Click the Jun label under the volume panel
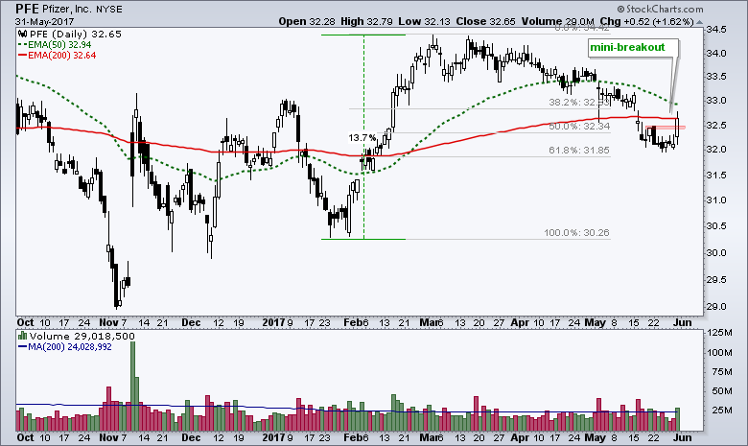Viewport: 748px width, 446px height. (x=682, y=437)
